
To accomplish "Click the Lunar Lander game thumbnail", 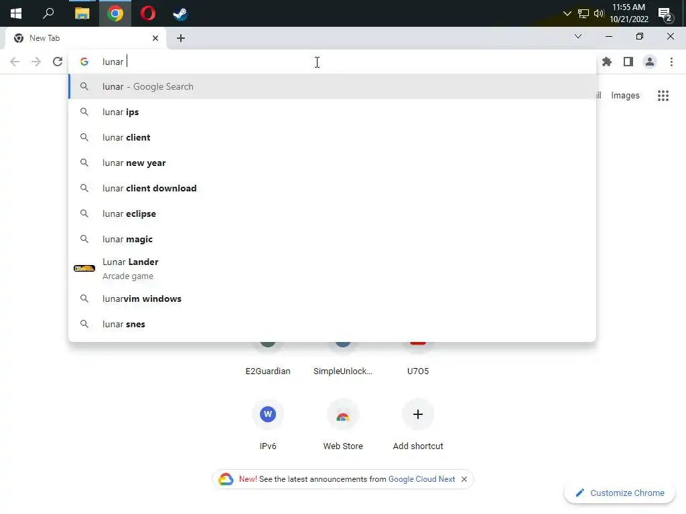I will [84, 268].
